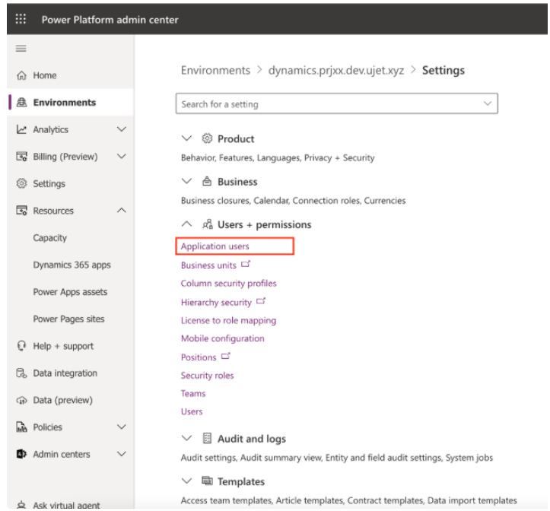Open the Security roles link
The height and width of the screenshot is (511, 550).
pos(207,376)
